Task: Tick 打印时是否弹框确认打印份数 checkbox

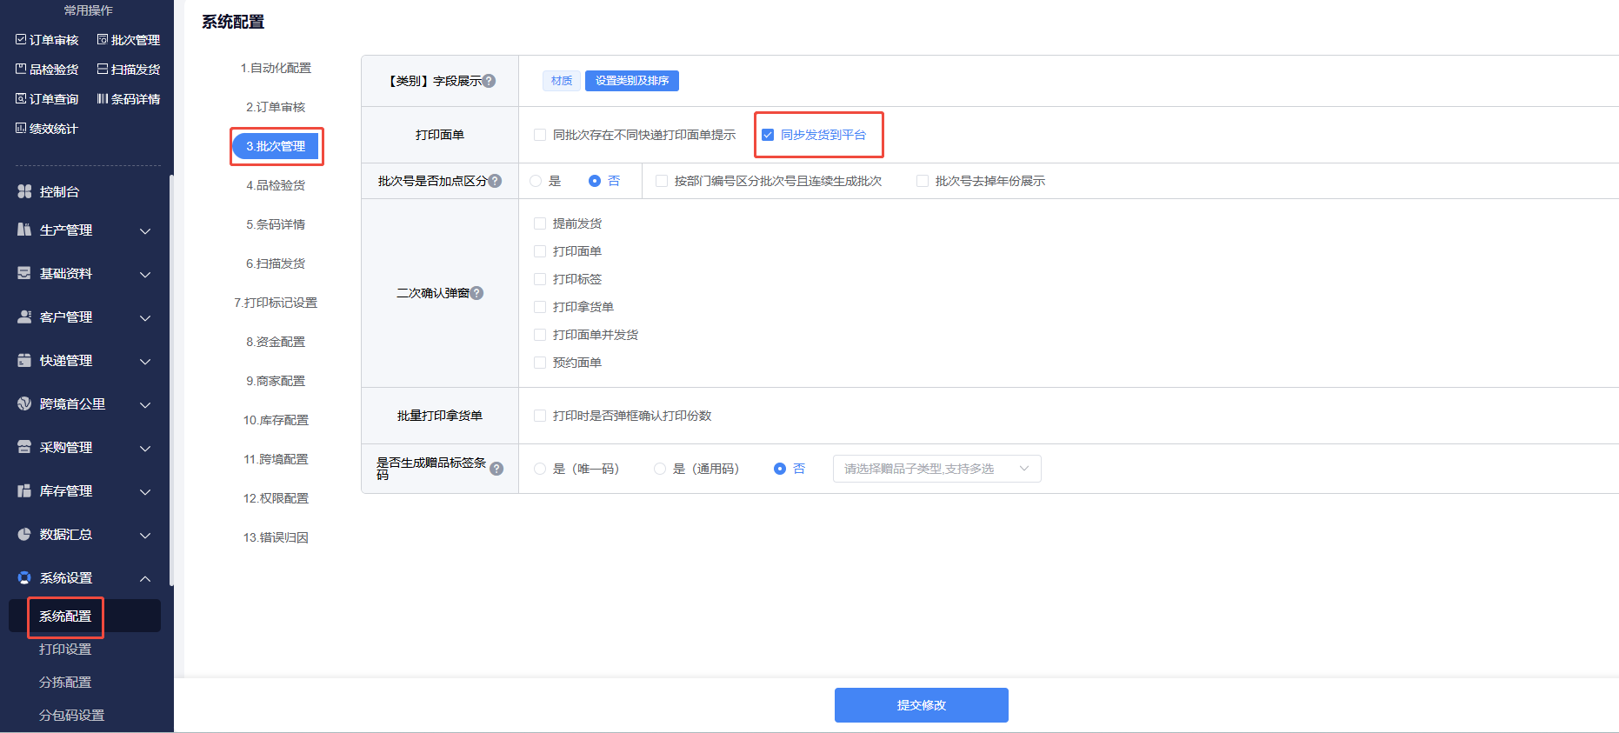Action: [x=540, y=416]
